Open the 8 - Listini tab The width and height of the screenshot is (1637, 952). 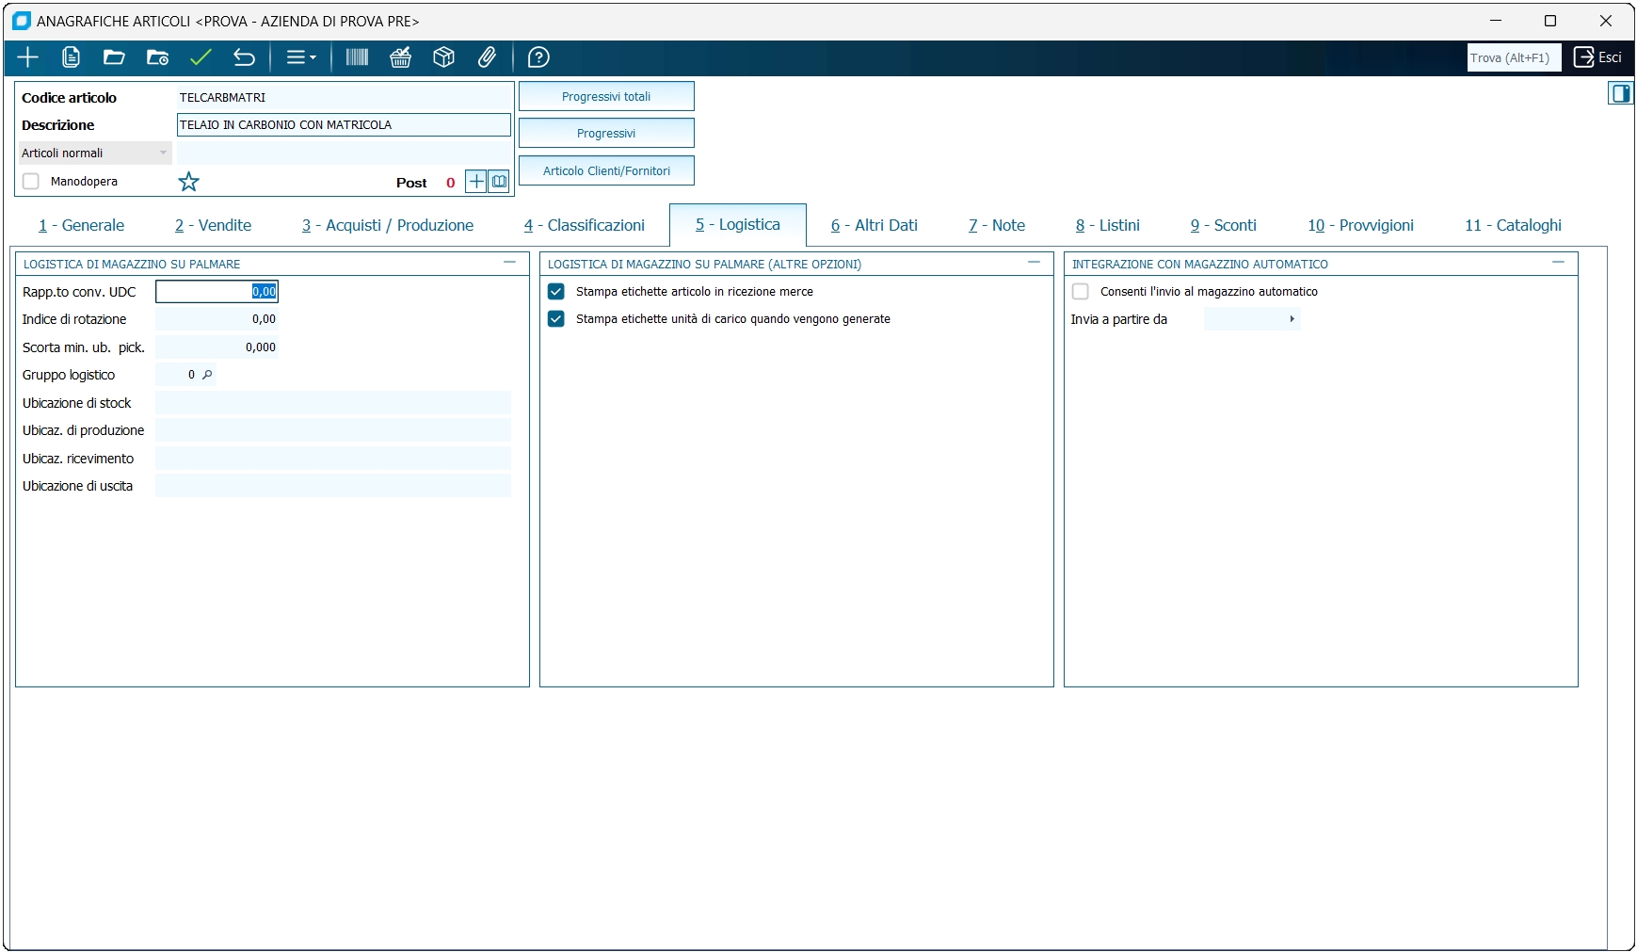tap(1107, 225)
